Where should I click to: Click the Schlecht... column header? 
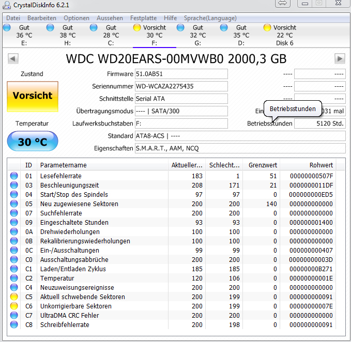pyautogui.click(x=224, y=165)
